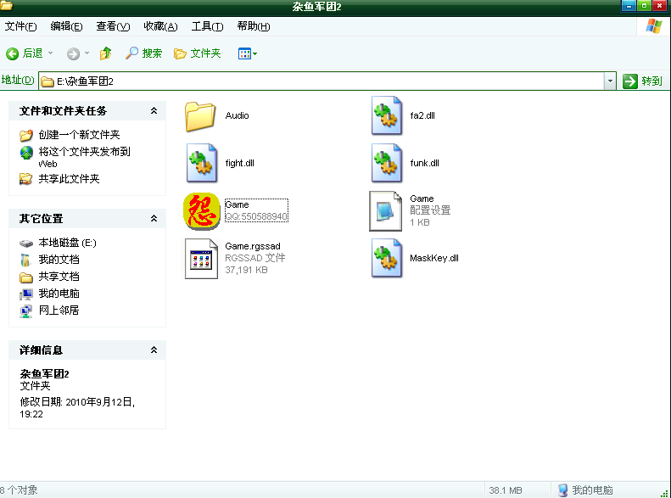Open 我的电脑 location
671x498 pixels.
click(59, 294)
